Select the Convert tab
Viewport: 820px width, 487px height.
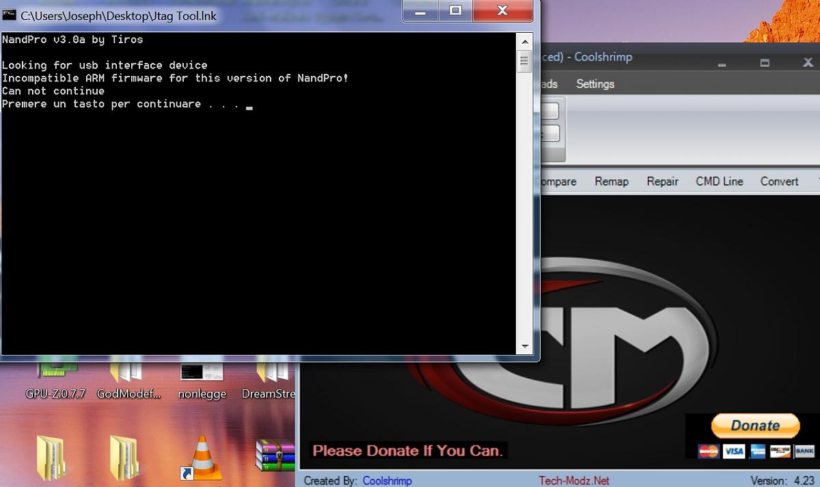click(779, 181)
